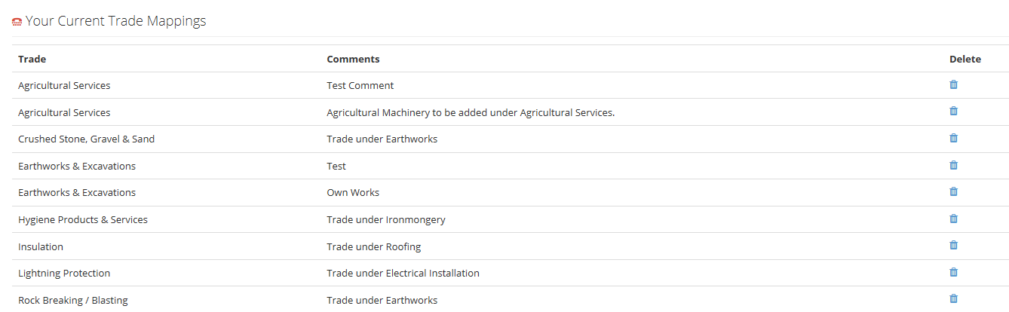Click the Trade column header
The image size is (1009, 312).
tap(32, 59)
